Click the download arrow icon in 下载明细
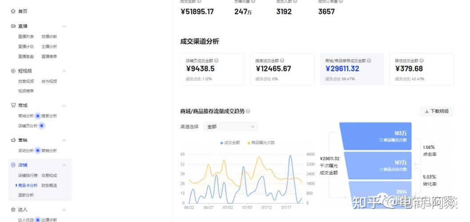The image size is (470, 222). click(x=427, y=111)
